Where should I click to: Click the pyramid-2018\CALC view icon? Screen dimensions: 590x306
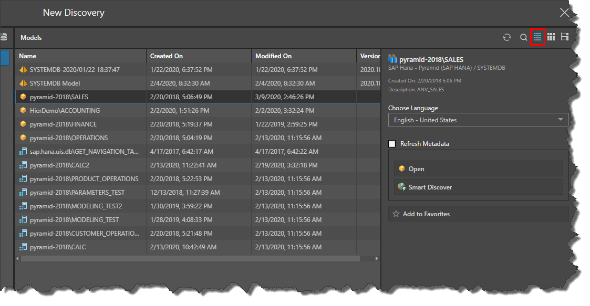(23, 247)
